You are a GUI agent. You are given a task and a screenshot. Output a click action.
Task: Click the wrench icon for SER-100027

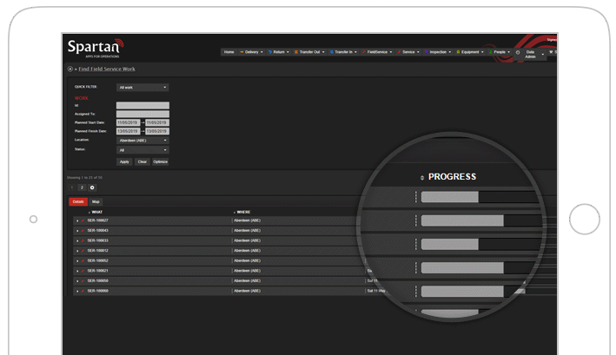pos(83,220)
